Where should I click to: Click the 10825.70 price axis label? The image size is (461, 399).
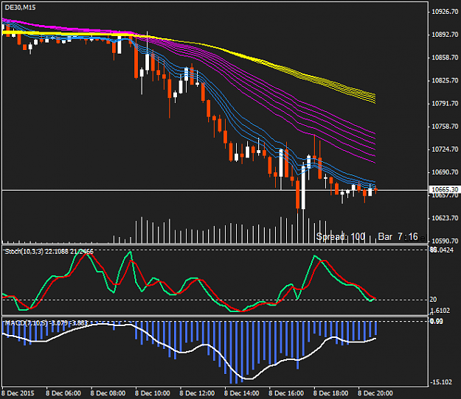[445, 80]
